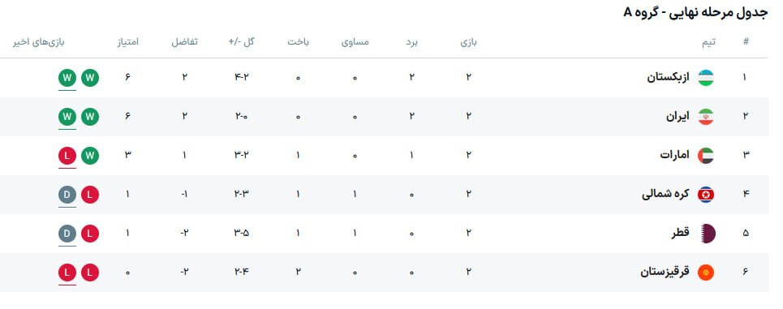The image size is (783, 309).
Task: Open the ازبکستان team name link
Action: 668,78
